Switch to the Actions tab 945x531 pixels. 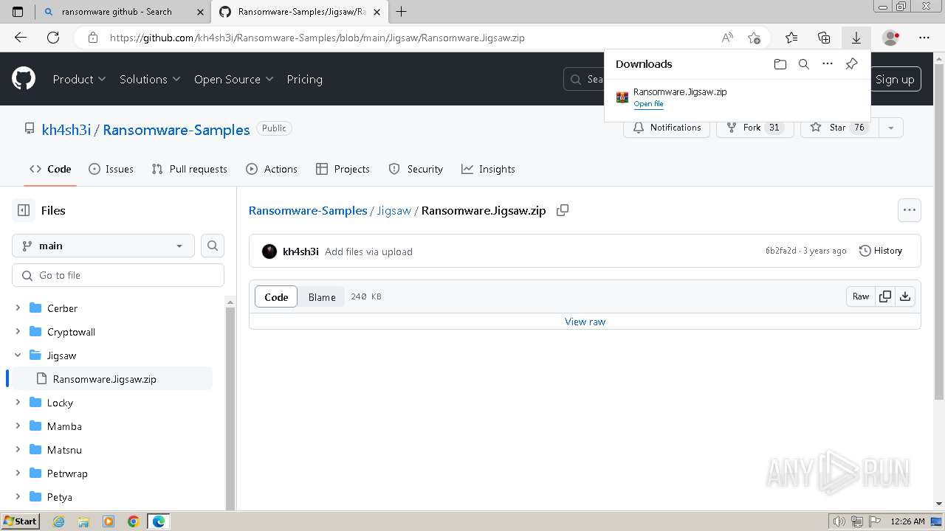pos(272,169)
